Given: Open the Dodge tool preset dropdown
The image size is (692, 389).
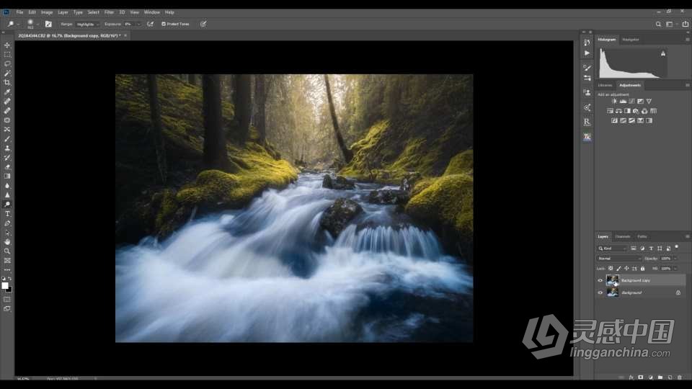Looking at the screenshot, I should pyautogui.click(x=17, y=24).
